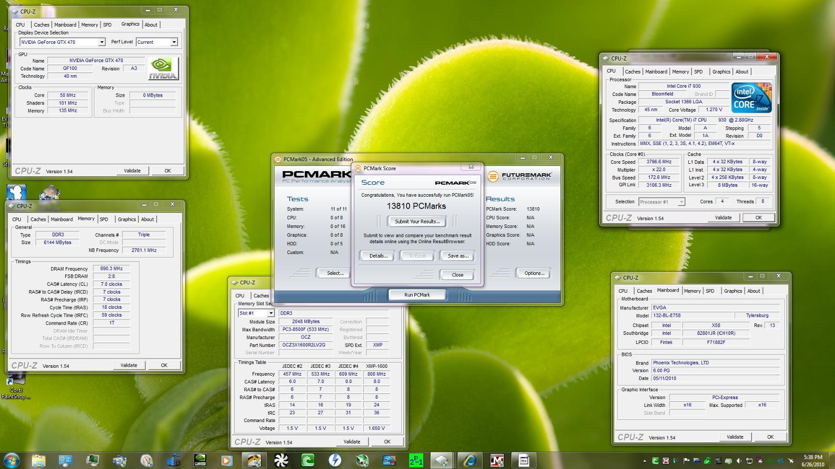Click the Mainboard Model 132-BL-E758 field
This screenshot has height=469, width=835.
pos(691,316)
